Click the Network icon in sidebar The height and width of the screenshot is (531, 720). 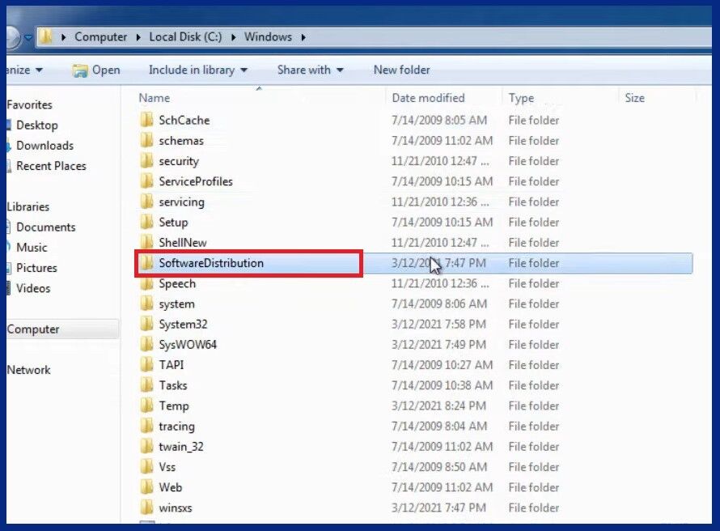pos(29,370)
